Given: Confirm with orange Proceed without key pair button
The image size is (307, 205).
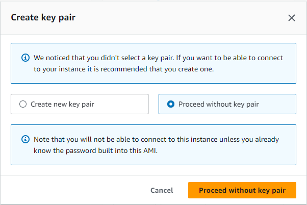Looking at the screenshot, I should pyautogui.click(x=242, y=190).
